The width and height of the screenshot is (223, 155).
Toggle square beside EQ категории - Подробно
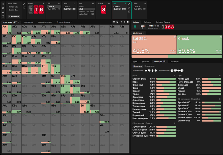[220, 99]
